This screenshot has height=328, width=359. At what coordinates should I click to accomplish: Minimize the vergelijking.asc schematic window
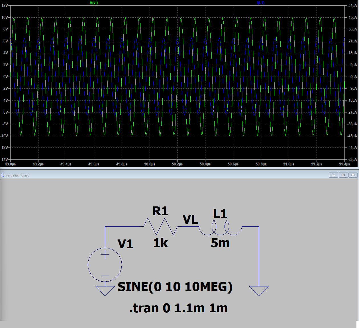tap(333, 175)
